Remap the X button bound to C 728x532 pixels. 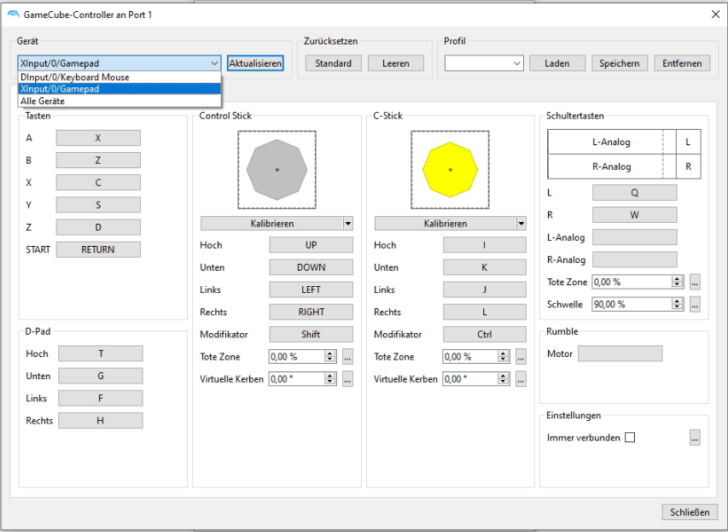pos(98,183)
